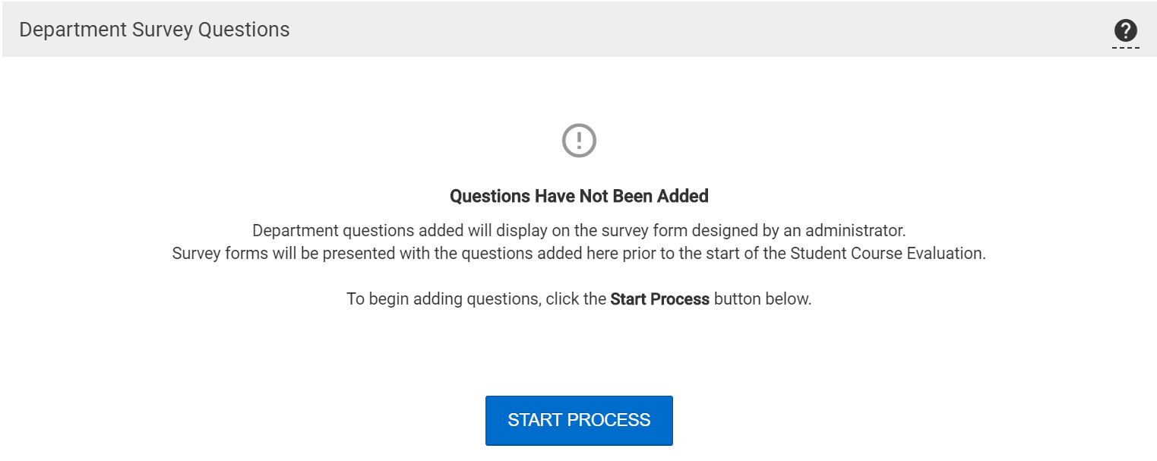The height and width of the screenshot is (461, 1157).
Task: Click empty area of gray header bar
Action: (684, 30)
